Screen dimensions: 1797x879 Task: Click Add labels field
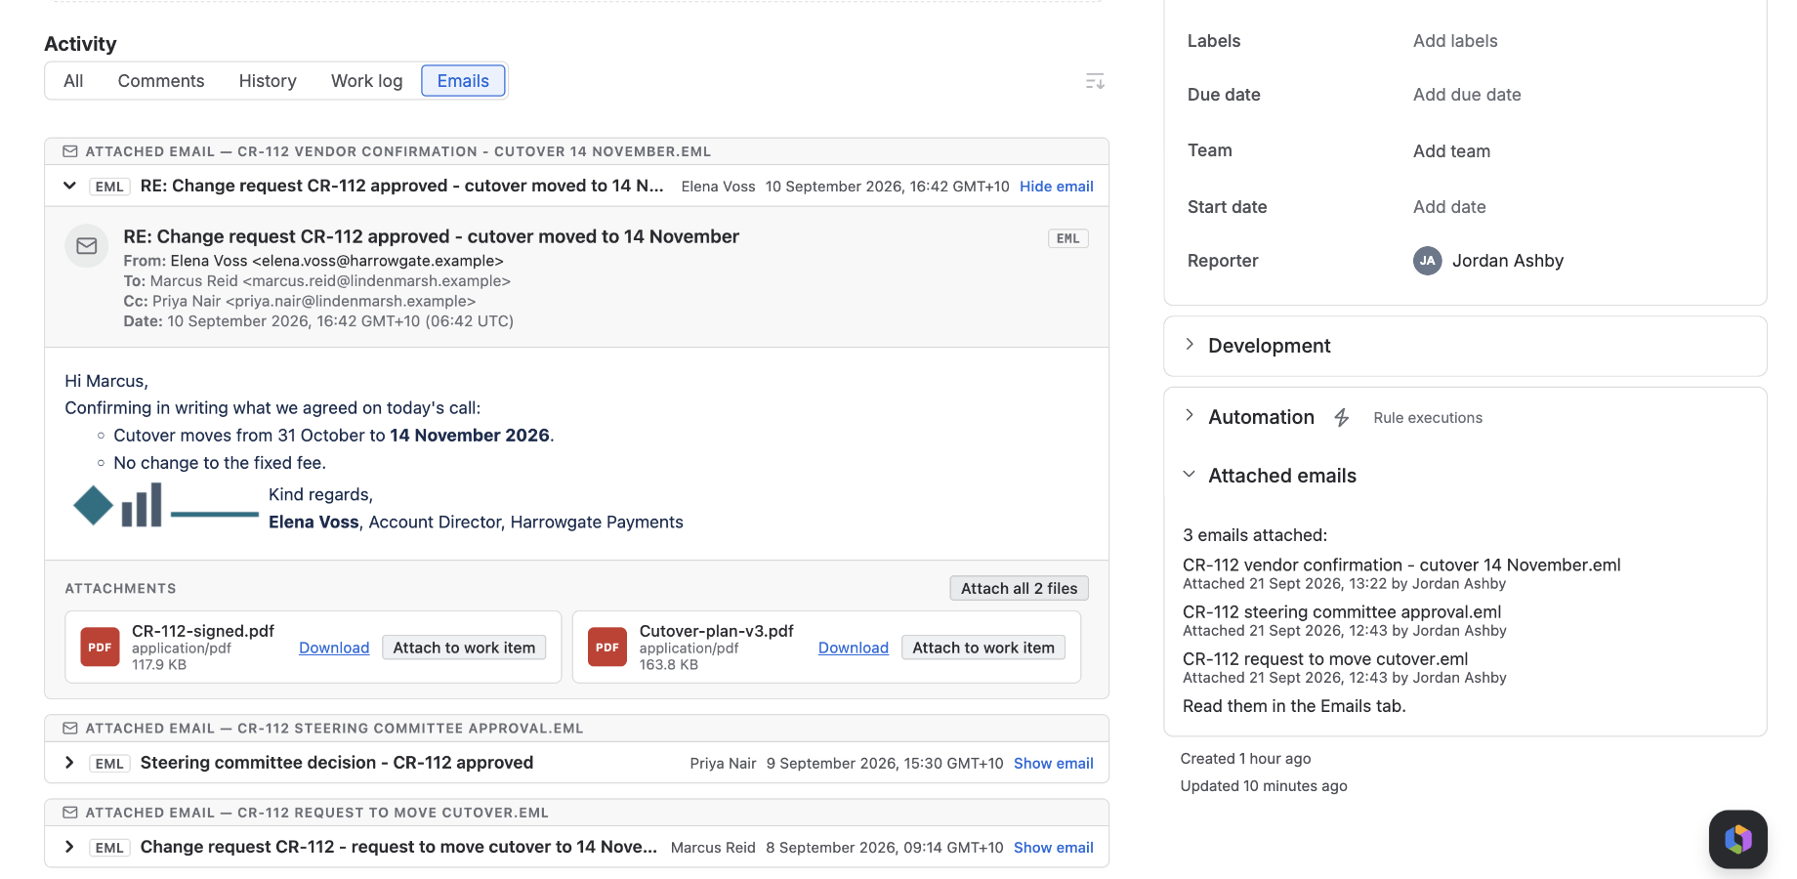(x=1455, y=41)
